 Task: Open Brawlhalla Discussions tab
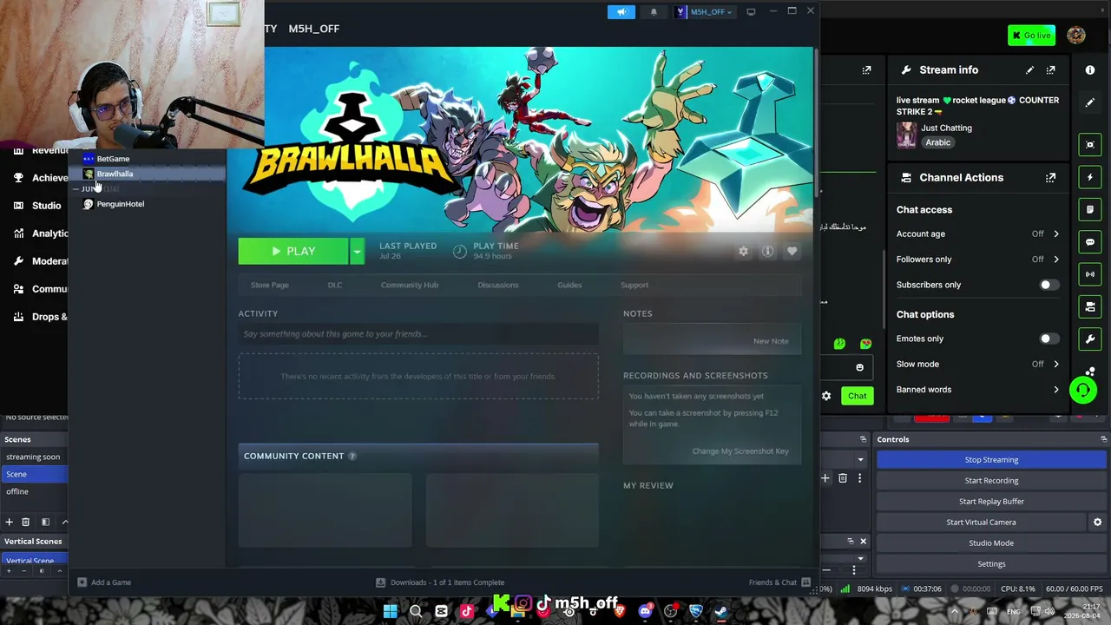point(497,285)
